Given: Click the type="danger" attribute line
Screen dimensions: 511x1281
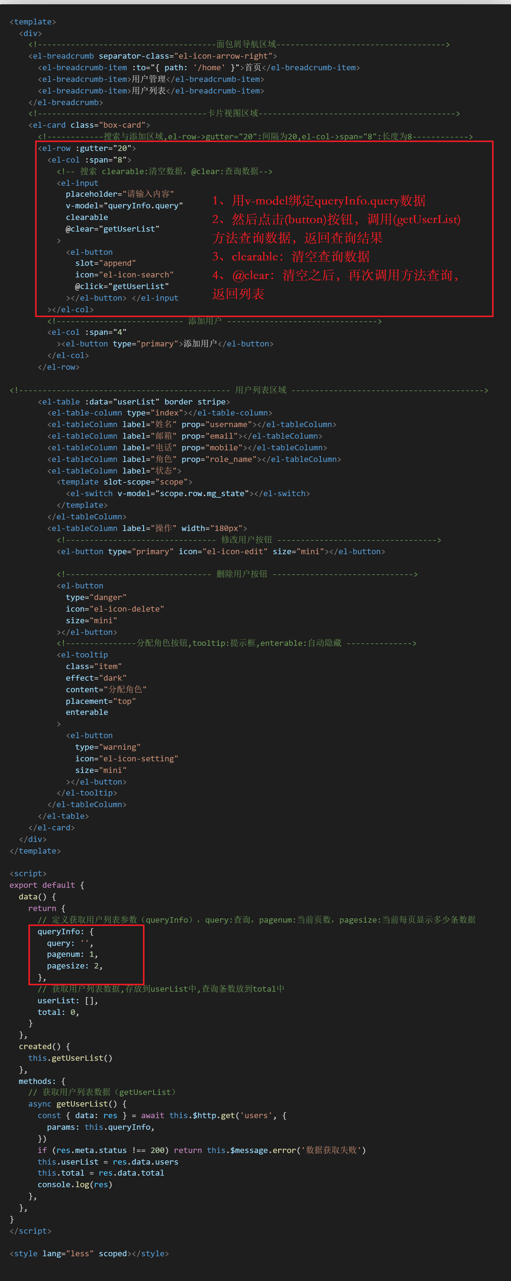Looking at the screenshot, I should coord(96,597).
